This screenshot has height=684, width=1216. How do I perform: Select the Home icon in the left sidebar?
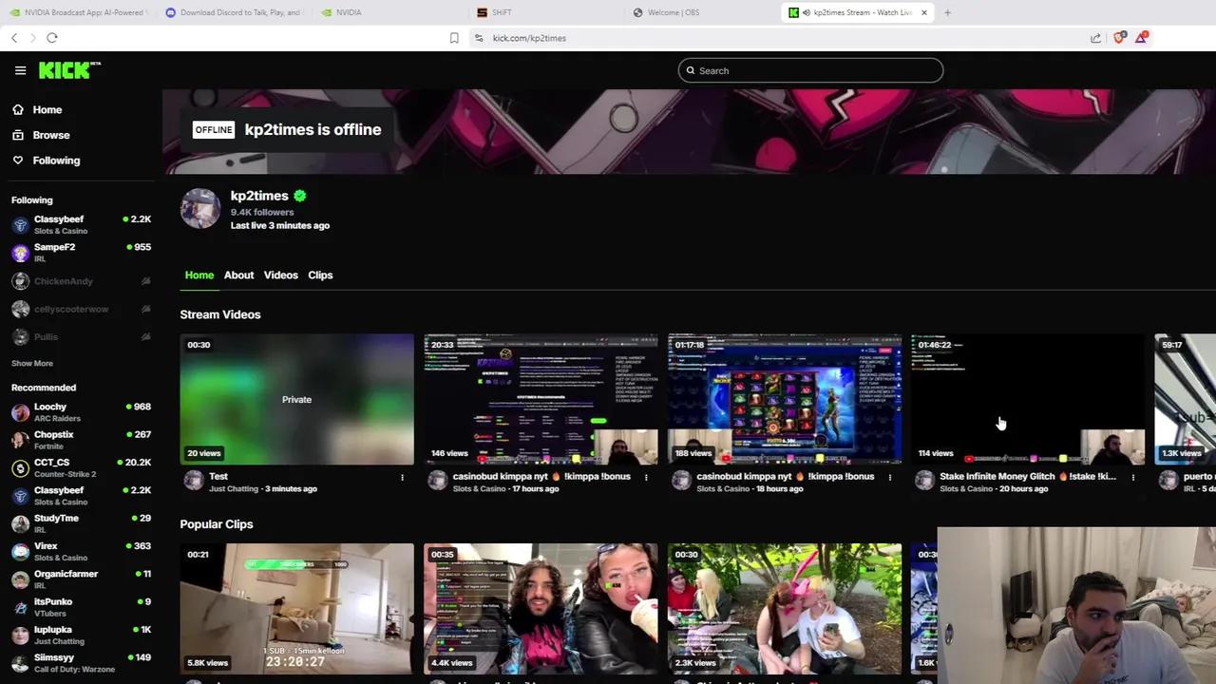click(17, 109)
